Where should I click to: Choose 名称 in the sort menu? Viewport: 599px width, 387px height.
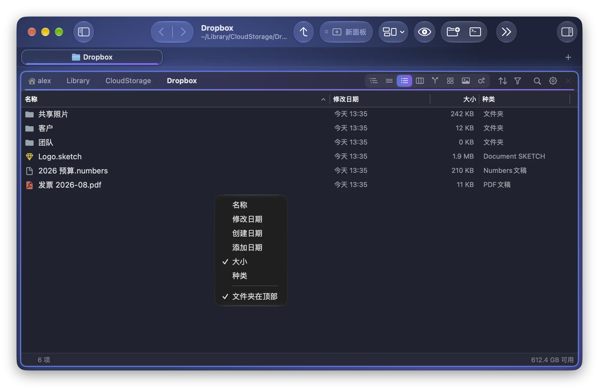[251, 205]
